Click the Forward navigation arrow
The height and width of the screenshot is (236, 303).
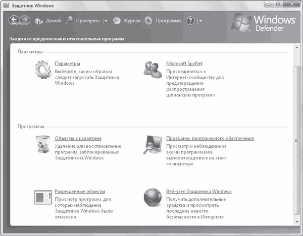pyautogui.click(x=25, y=20)
